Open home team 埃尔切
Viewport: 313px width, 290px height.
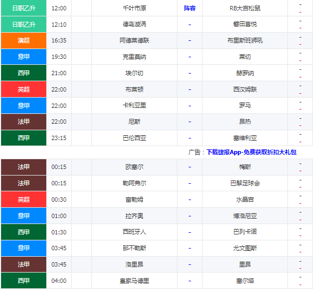point(134,73)
